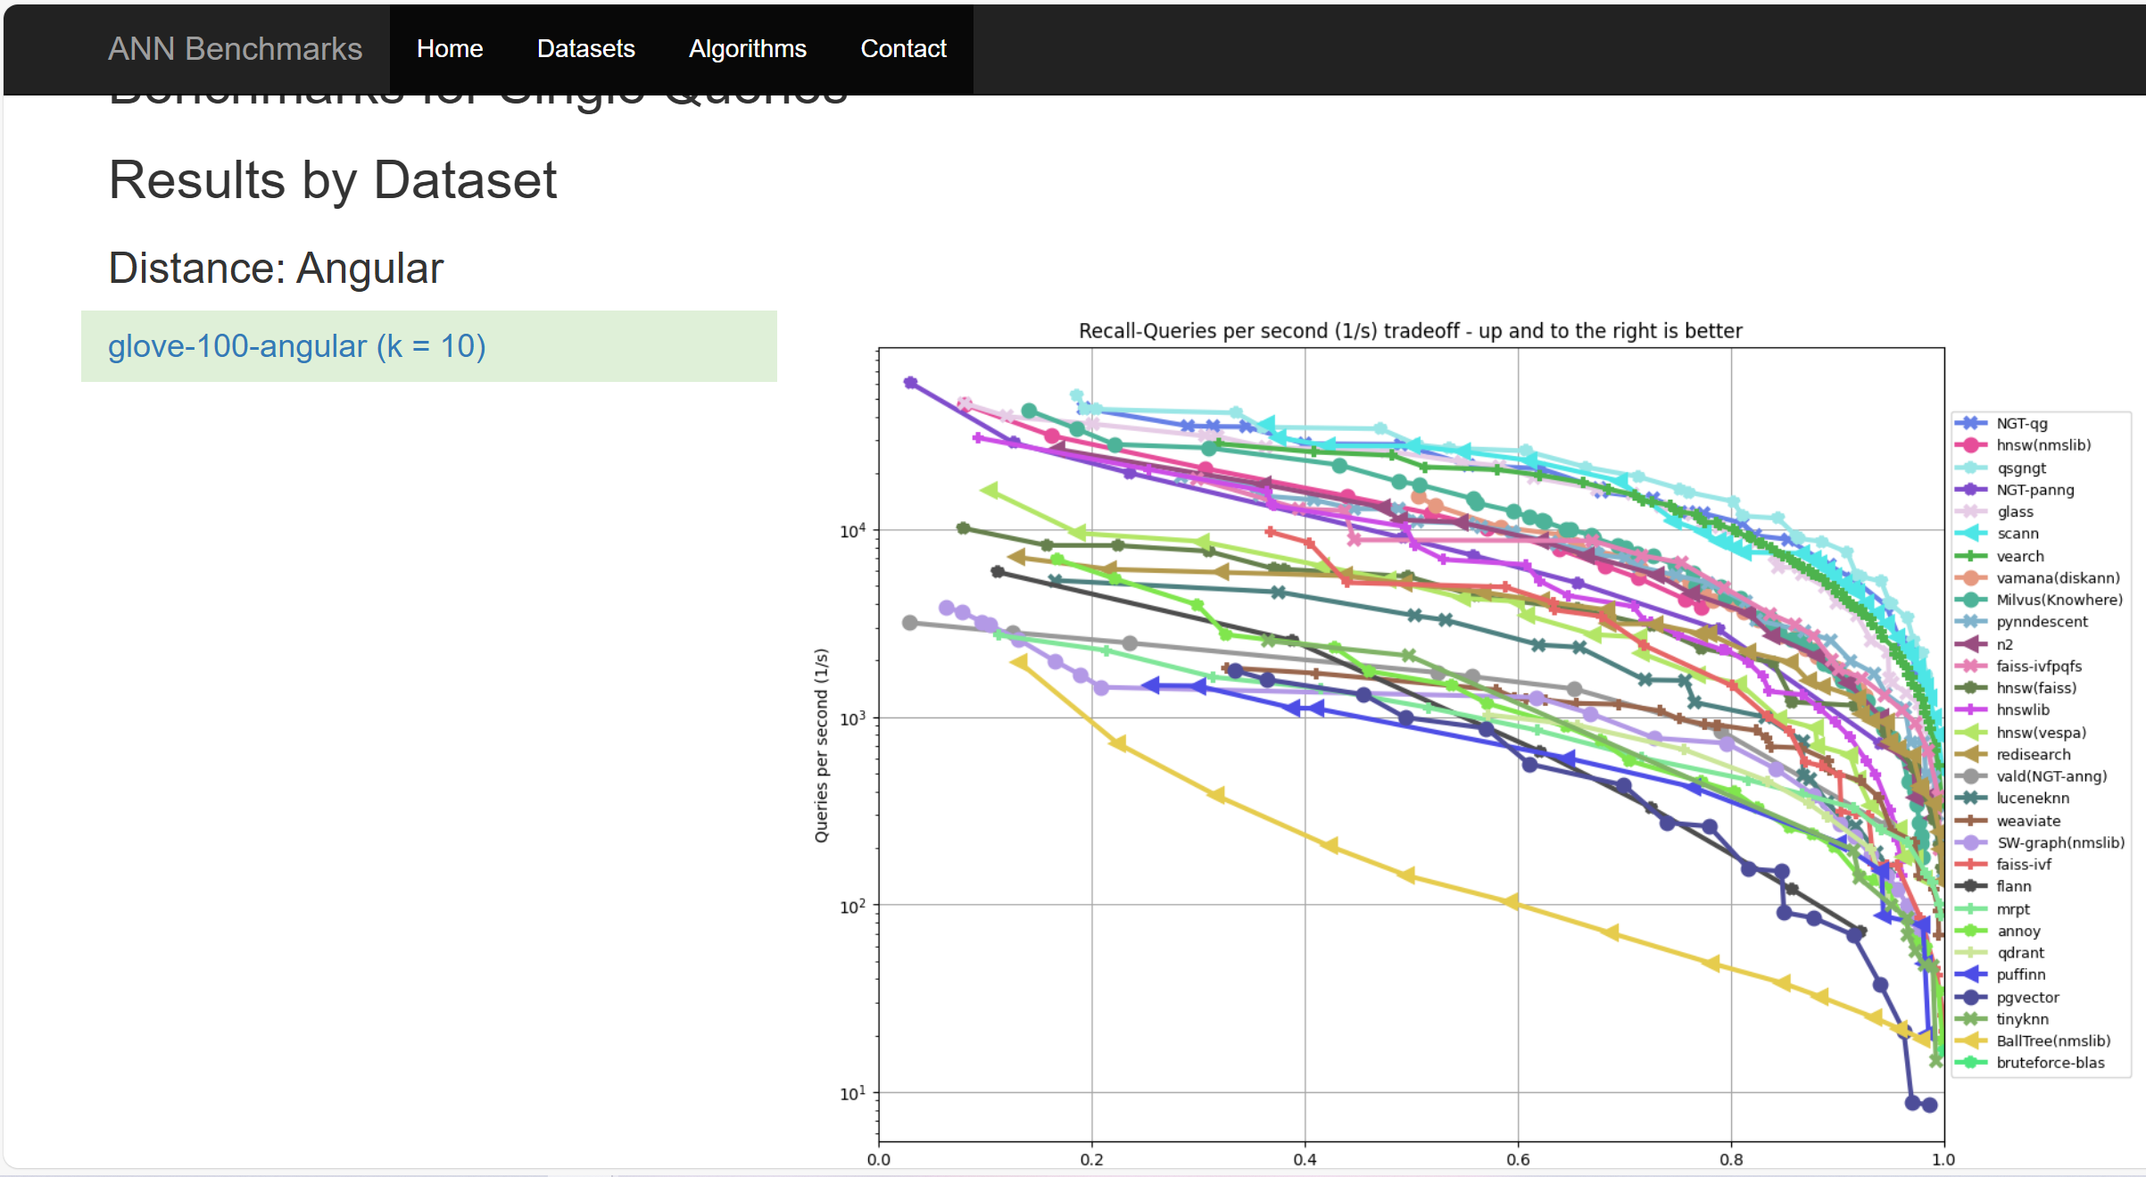2146x1177 pixels.
Task: Open the Home navigation item
Action: [450, 48]
